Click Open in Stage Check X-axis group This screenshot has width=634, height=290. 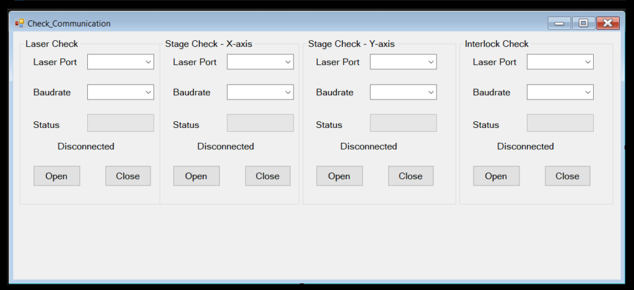pyautogui.click(x=196, y=176)
